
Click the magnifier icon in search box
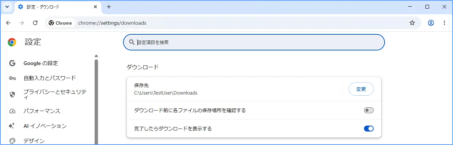tap(132, 42)
